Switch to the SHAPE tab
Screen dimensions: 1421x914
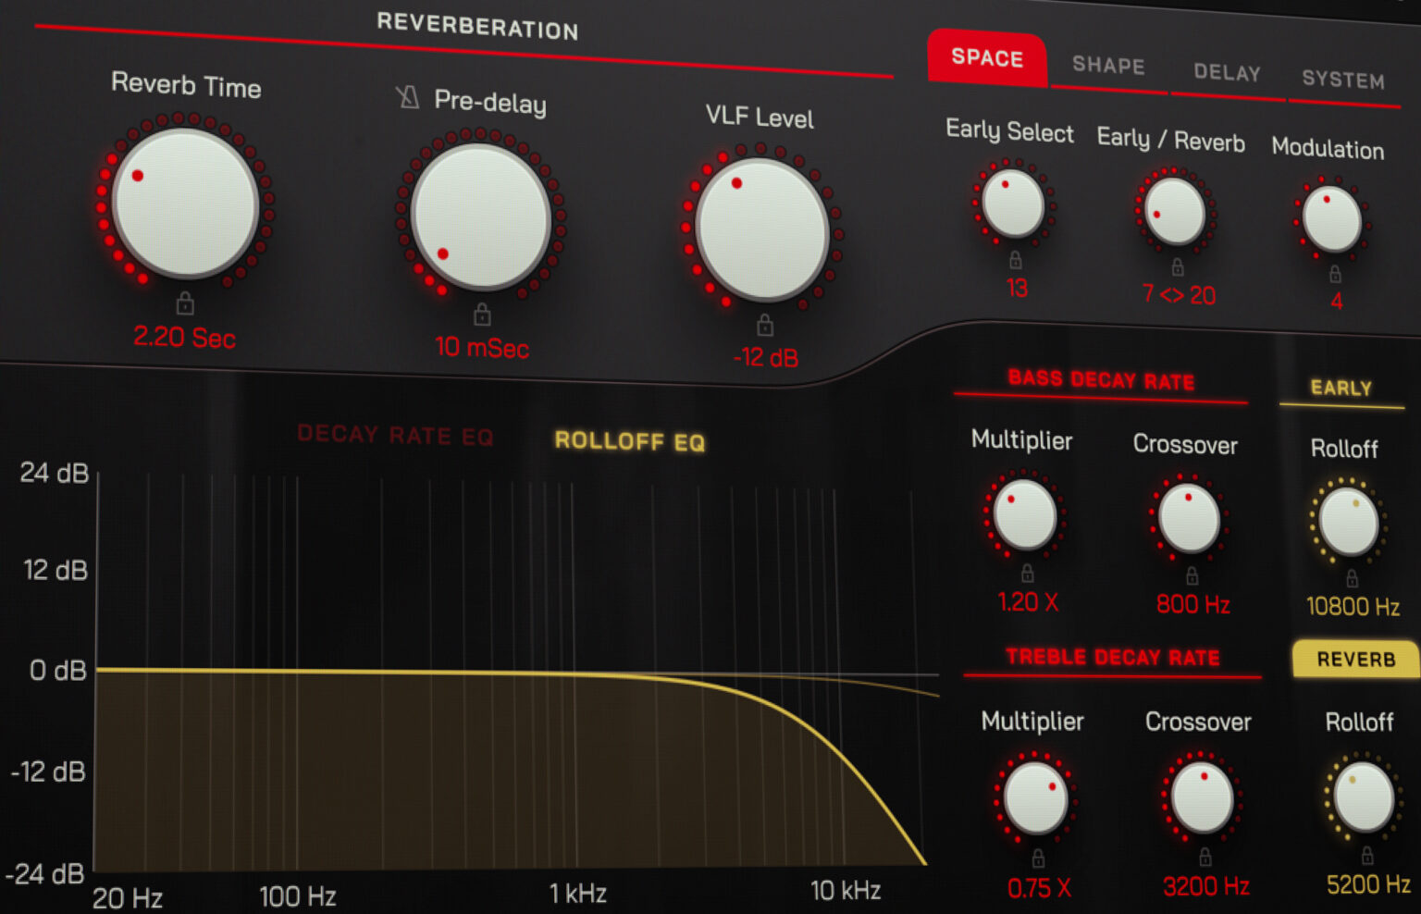click(1107, 65)
